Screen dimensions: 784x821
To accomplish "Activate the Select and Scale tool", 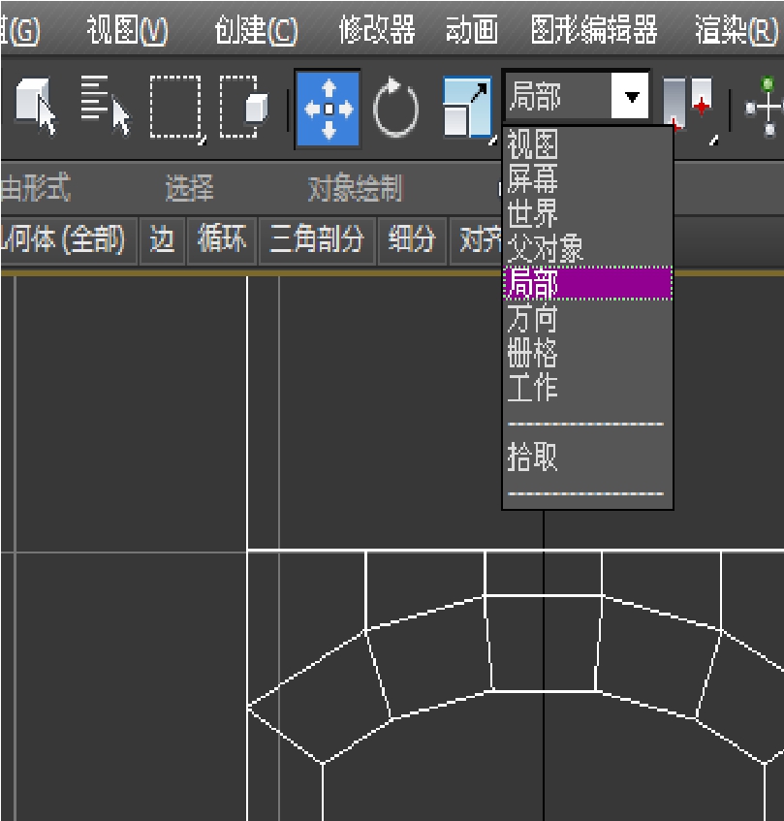I will 468,109.
